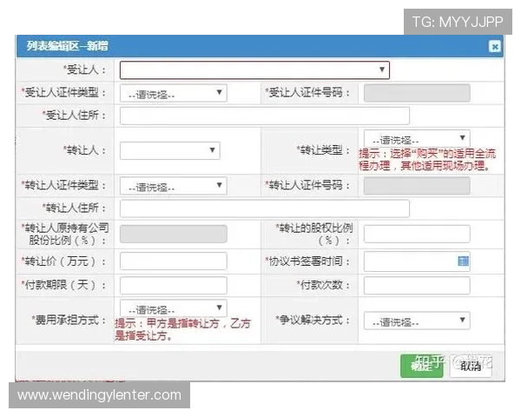The width and height of the screenshot is (521, 417).
Task: Click the hint text 提示：甲方是指转让方
Action: point(183,329)
